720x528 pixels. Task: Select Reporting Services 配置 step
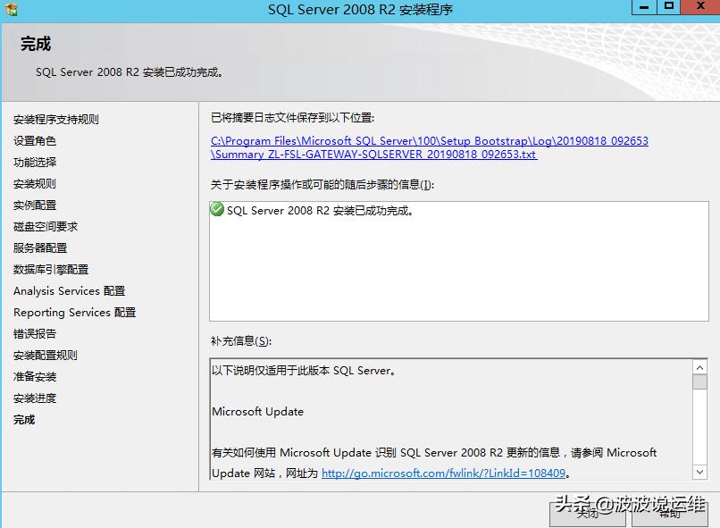point(73,313)
